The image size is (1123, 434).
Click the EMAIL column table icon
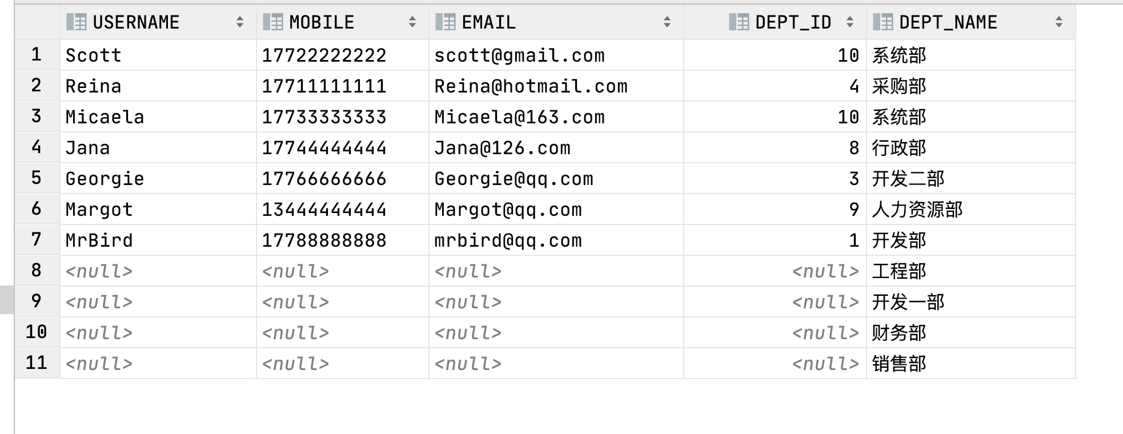[446, 22]
